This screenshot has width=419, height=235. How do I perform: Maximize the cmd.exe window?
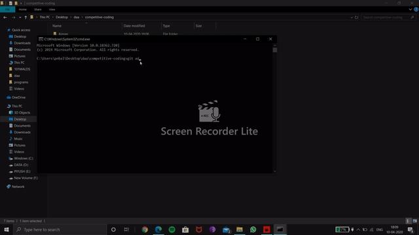point(257,39)
